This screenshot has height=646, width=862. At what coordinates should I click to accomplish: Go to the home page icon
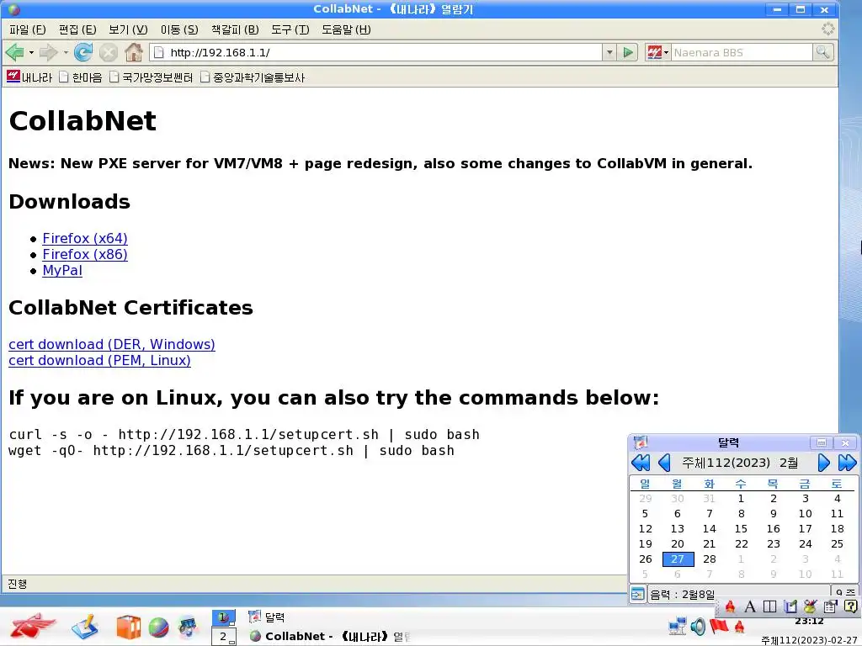click(134, 53)
